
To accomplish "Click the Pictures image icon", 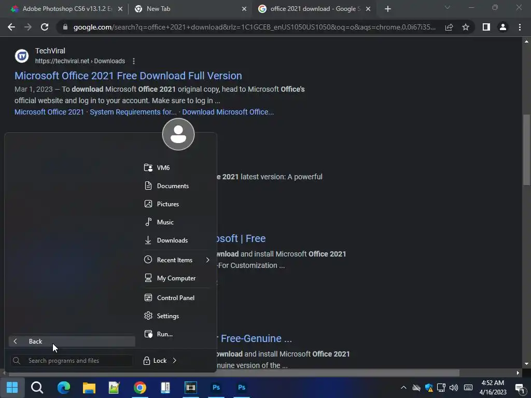I will (x=148, y=204).
